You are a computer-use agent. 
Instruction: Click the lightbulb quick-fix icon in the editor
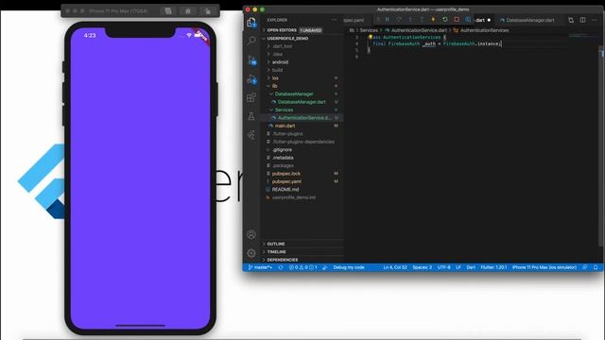click(371, 37)
